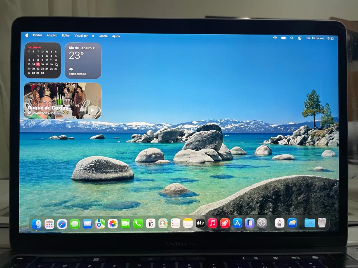
Task: Open the Visualizar menu
Action: [x=81, y=36]
